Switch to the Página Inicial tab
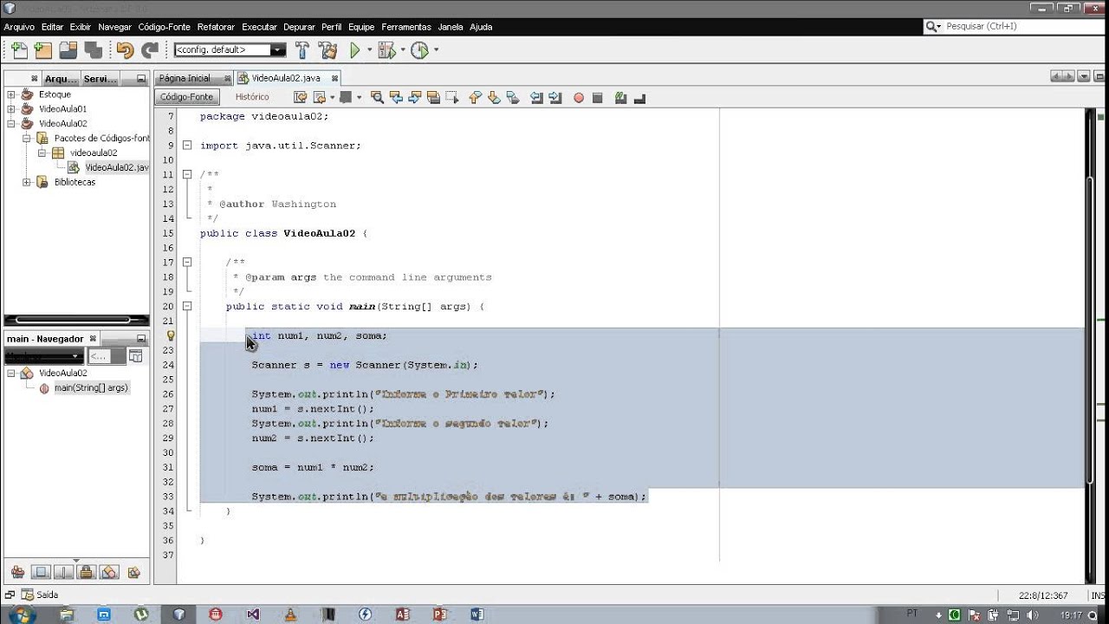1109x624 pixels. 185,78
